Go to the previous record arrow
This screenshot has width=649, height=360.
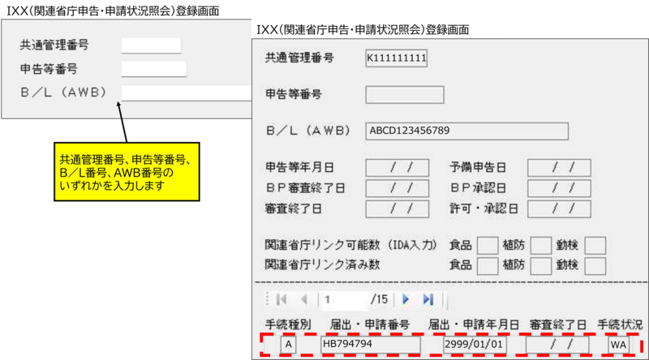(x=303, y=299)
